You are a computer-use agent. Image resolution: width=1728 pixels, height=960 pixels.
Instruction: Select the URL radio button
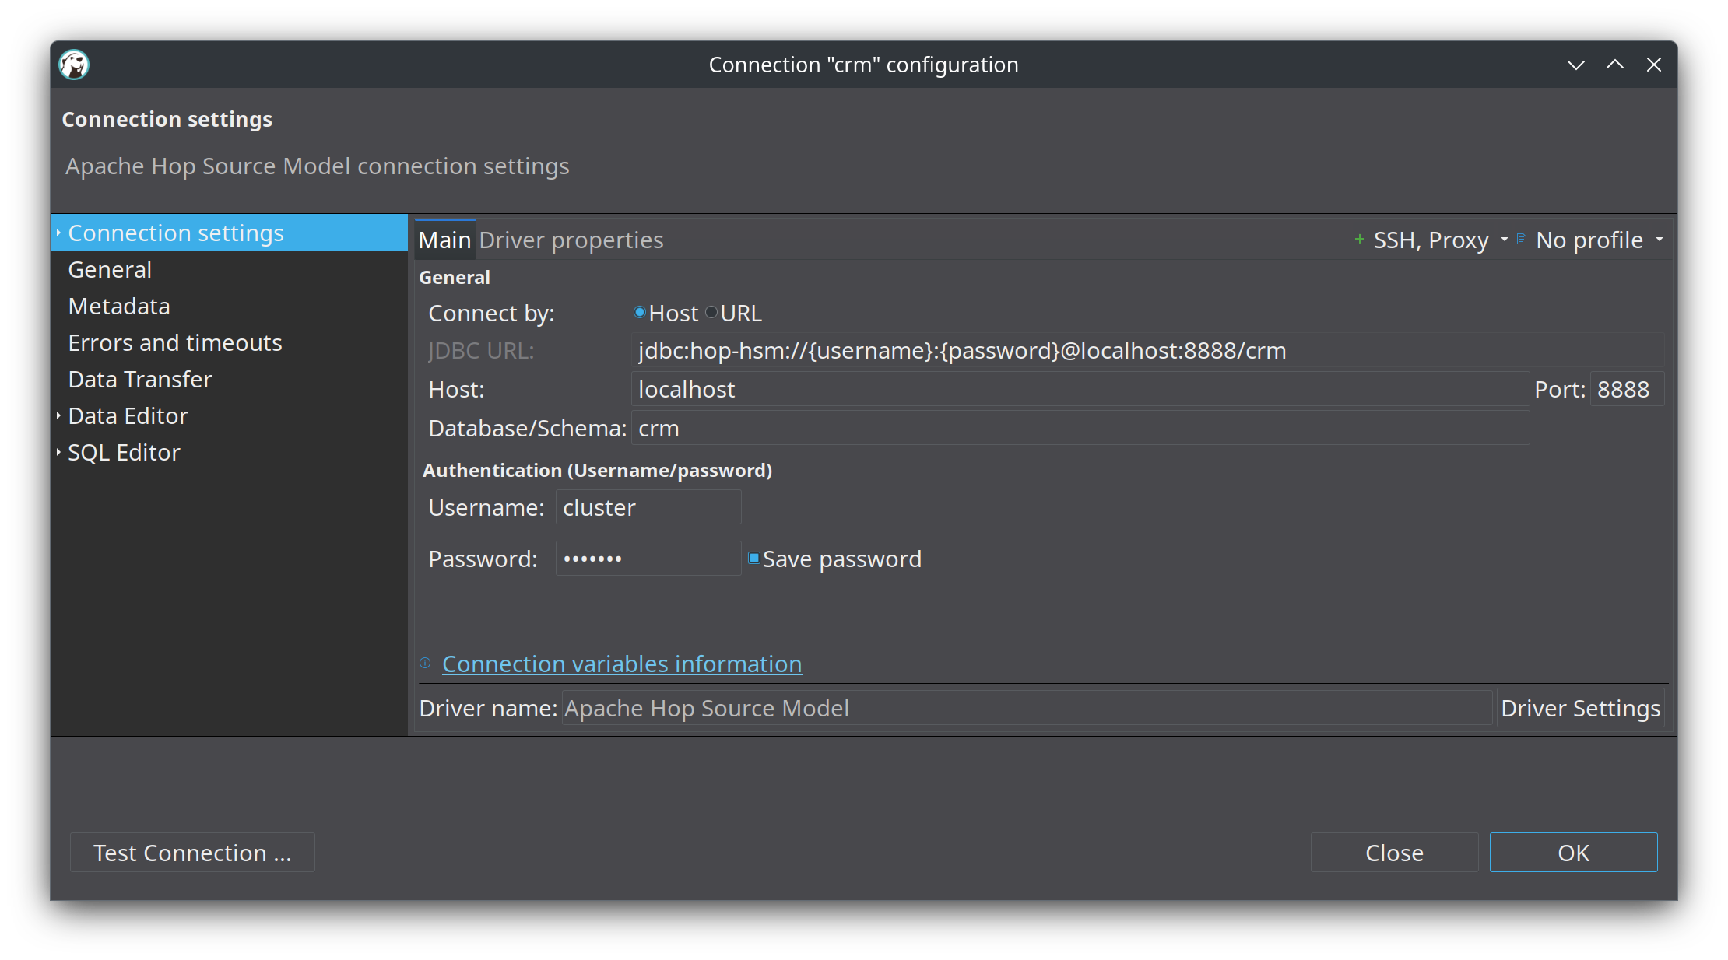(x=711, y=313)
